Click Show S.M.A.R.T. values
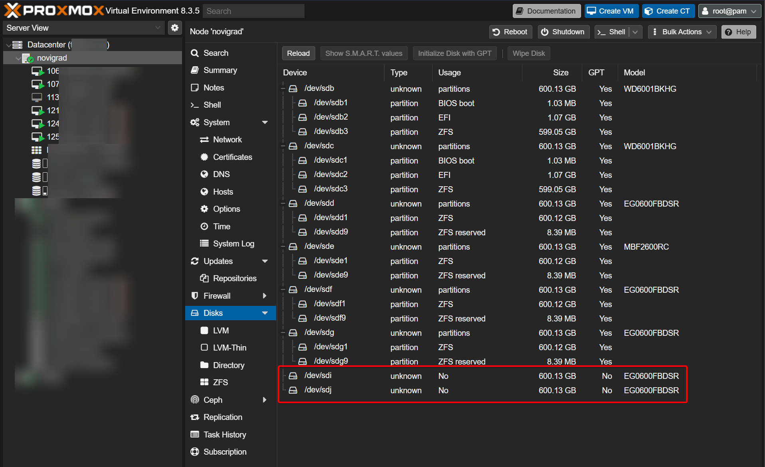The width and height of the screenshot is (765, 467). pos(364,53)
